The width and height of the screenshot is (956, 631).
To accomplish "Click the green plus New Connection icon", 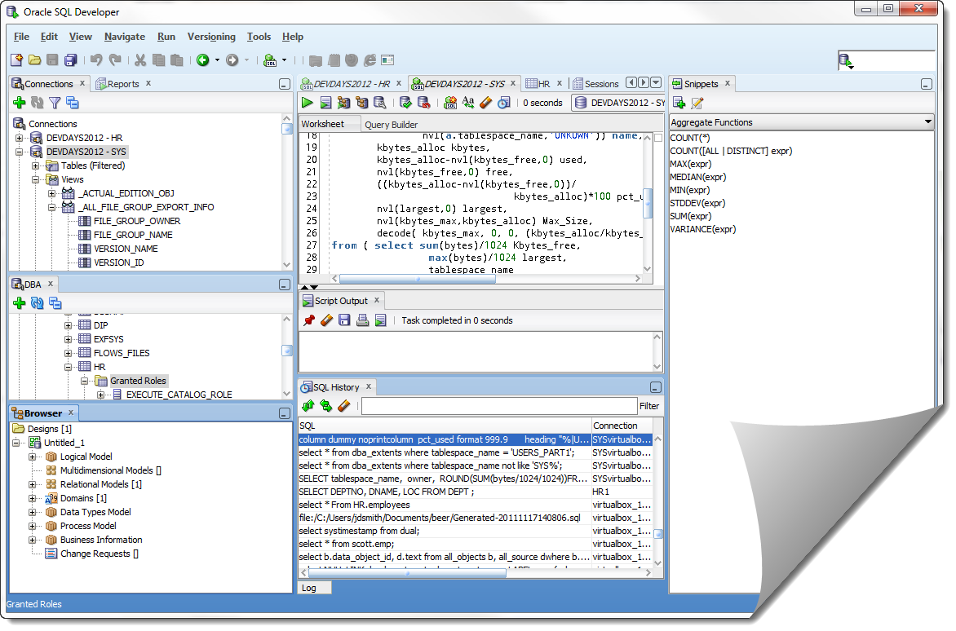I will [20, 103].
